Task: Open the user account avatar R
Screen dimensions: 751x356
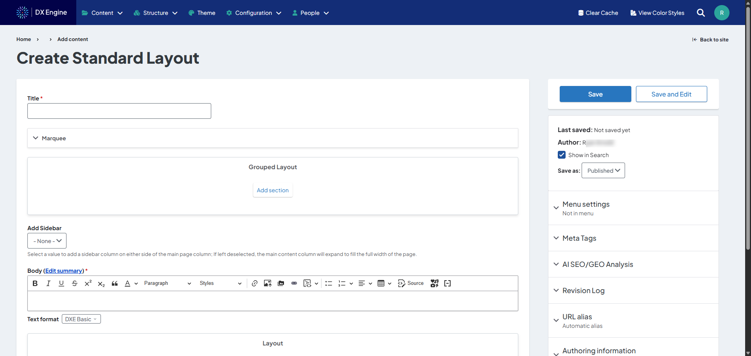Action: point(722,13)
